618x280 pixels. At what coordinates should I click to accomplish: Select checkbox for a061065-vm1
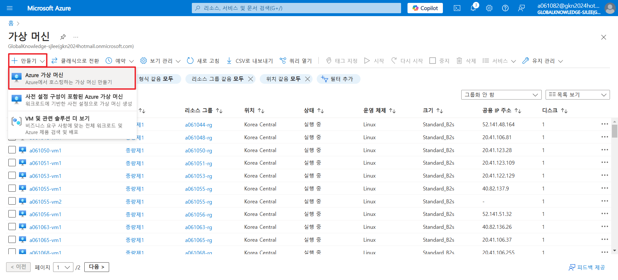pos(12,240)
